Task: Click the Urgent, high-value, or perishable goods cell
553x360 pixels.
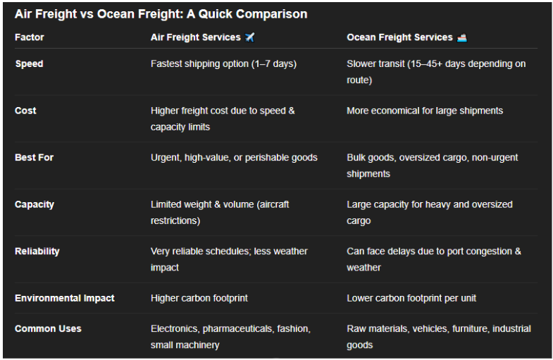Action: pyautogui.click(x=234, y=158)
